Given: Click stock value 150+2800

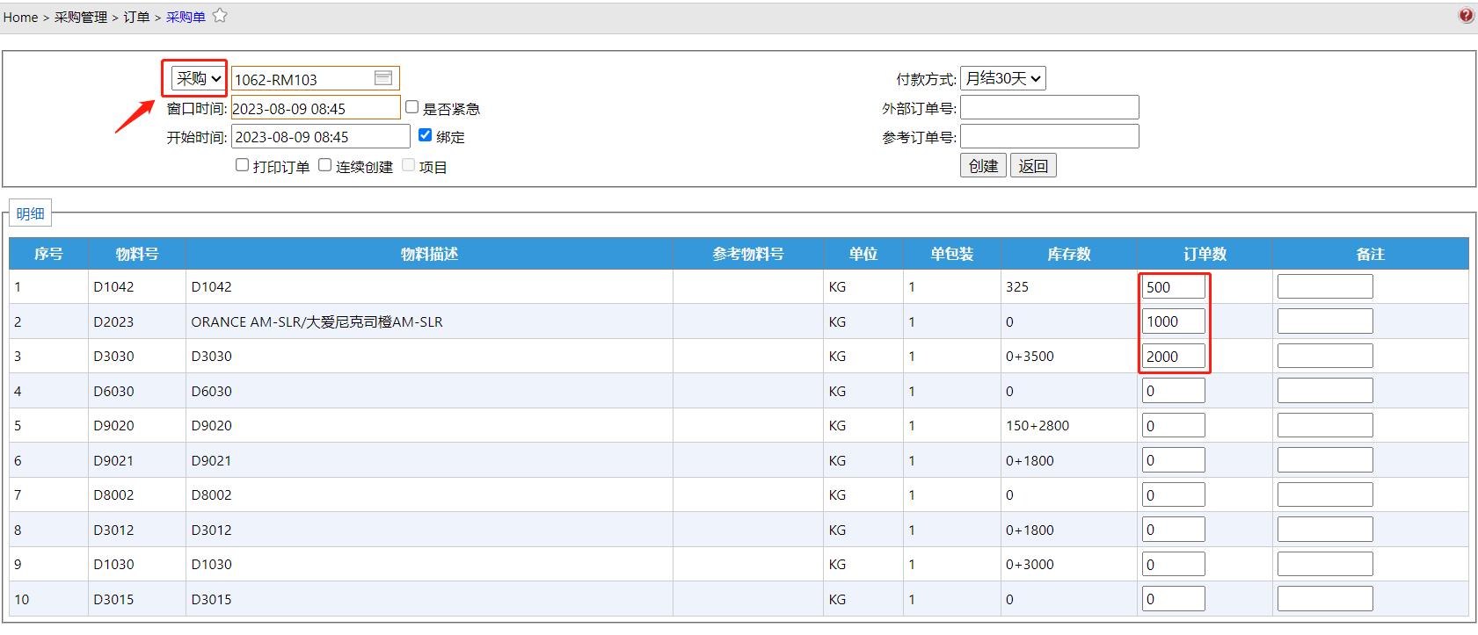Looking at the screenshot, I should point(1038,425).
